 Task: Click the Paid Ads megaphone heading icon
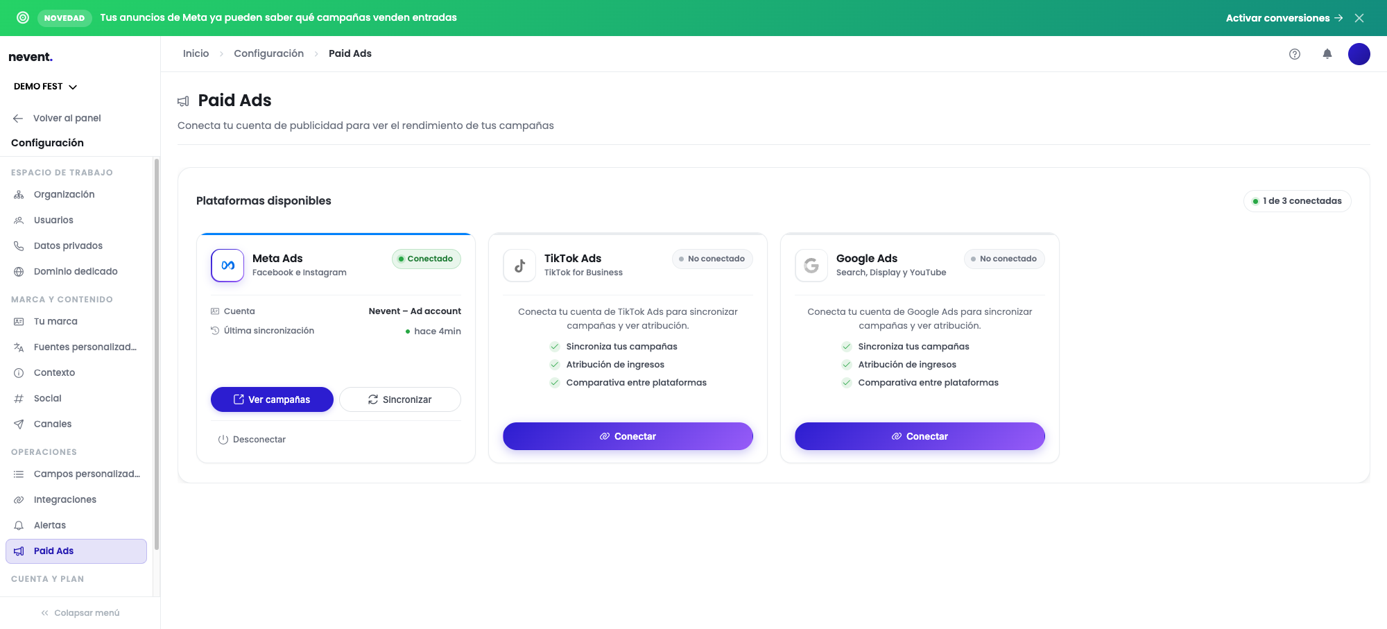[183, 101]
